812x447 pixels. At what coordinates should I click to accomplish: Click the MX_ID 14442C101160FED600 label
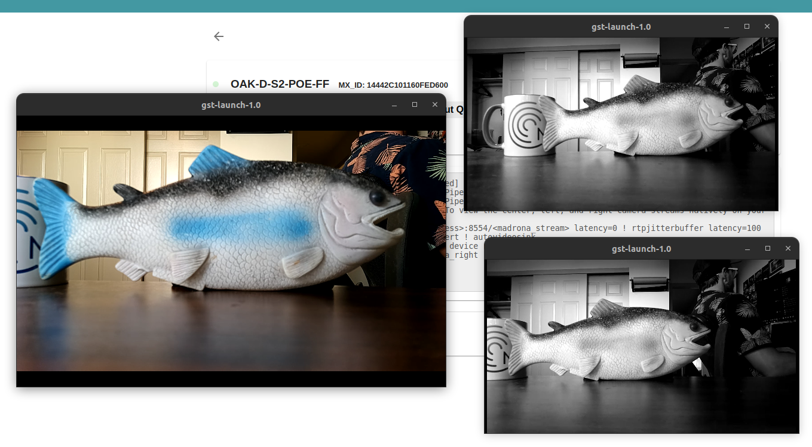(393, 85)
